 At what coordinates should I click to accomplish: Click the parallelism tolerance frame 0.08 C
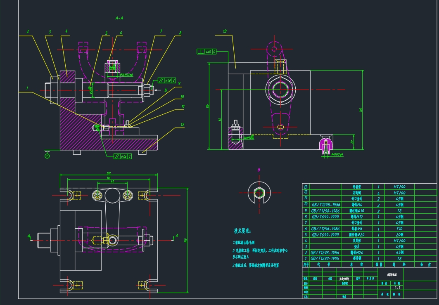[167, 80]
